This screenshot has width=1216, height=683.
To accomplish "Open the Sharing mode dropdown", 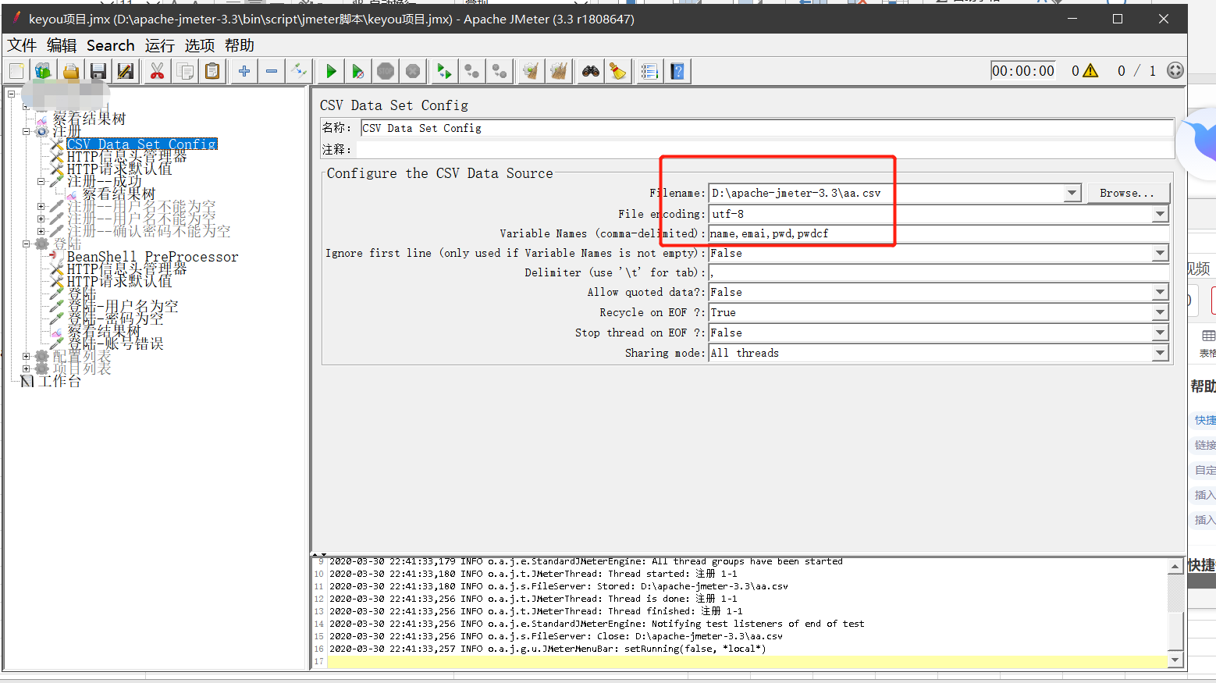I will [x=1160, y=353].
